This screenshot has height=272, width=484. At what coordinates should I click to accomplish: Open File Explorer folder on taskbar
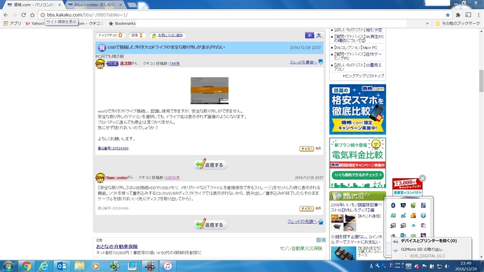pos(79,266)
